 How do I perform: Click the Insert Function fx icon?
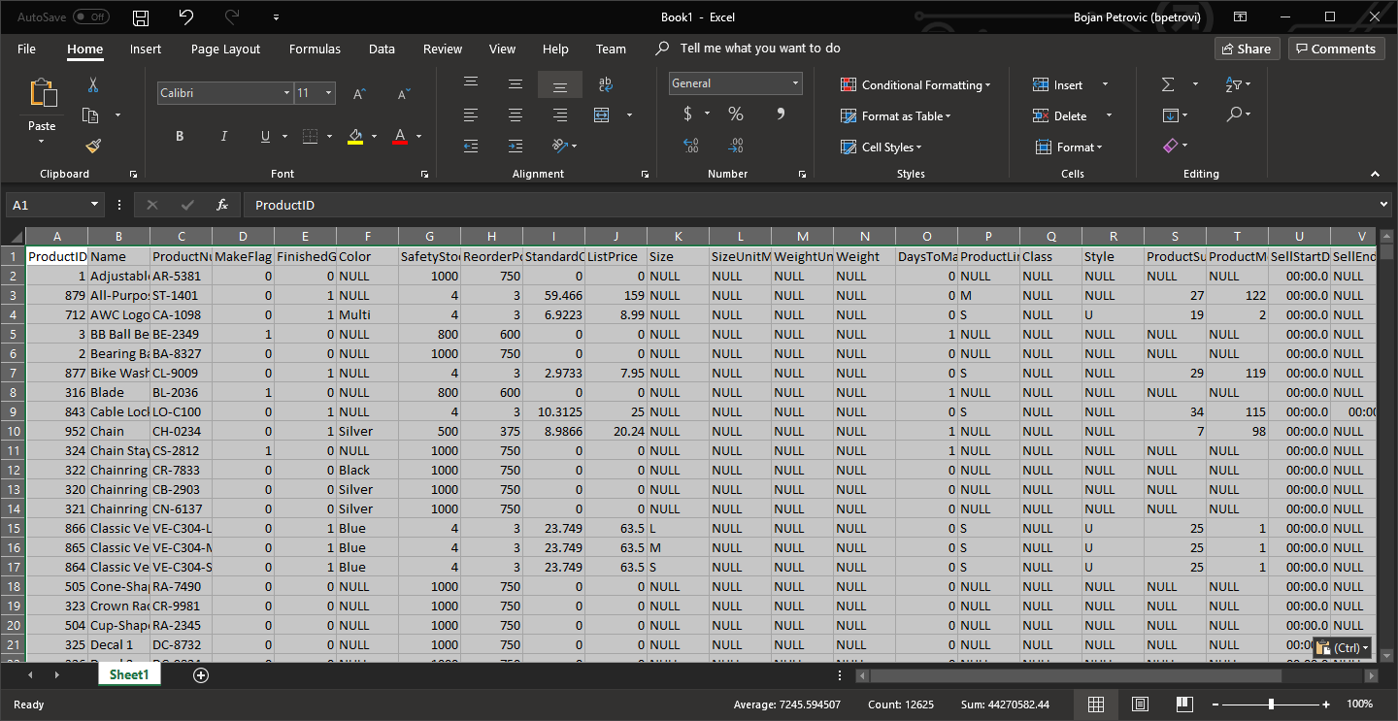point(221,205)
